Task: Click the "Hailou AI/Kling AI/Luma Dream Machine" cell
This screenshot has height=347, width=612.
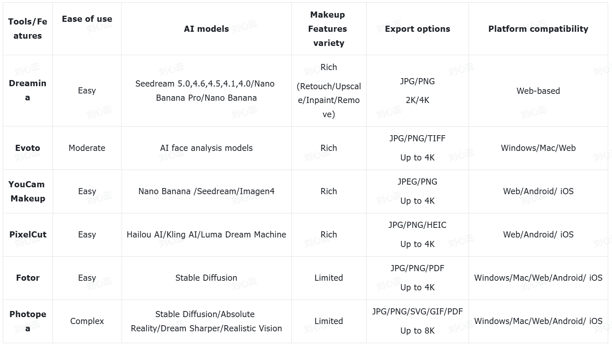Action: 206,234
